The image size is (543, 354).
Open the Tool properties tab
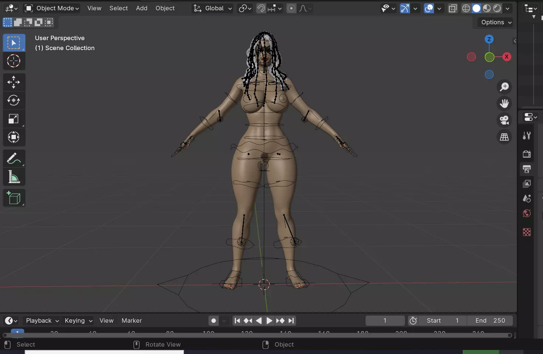coord(527,136)
